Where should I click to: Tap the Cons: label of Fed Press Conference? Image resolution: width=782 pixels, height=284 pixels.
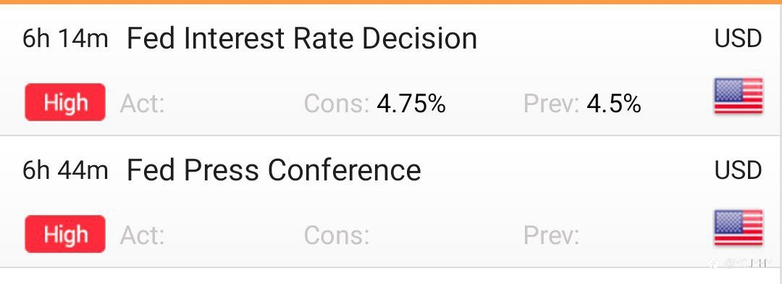coord(337,235)
